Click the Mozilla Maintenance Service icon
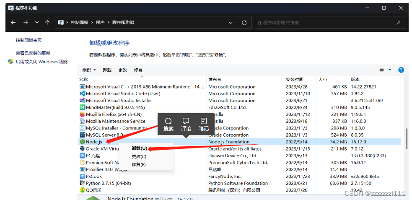This screenshot has height=200, width=412. pos(82,121)
